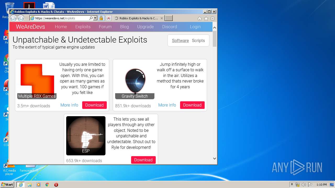Click the Action Center flag icon
The height and width of the screenshot is (188, 335).
pyautogui.click(x=310, y=185)
